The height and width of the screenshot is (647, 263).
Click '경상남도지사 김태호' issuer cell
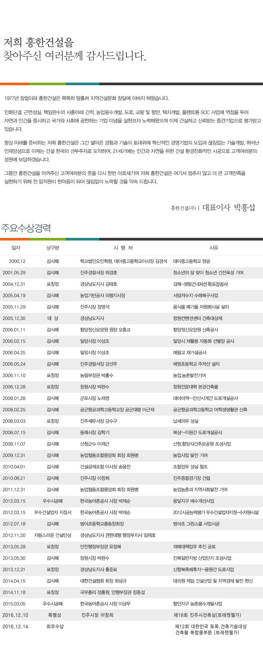click(99, 284)
